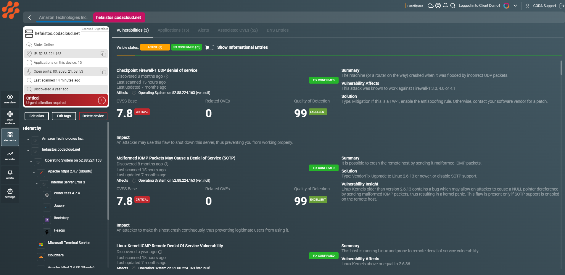Collapse the Apache httpd 2.4.7 tree branch

coord(33,172)
